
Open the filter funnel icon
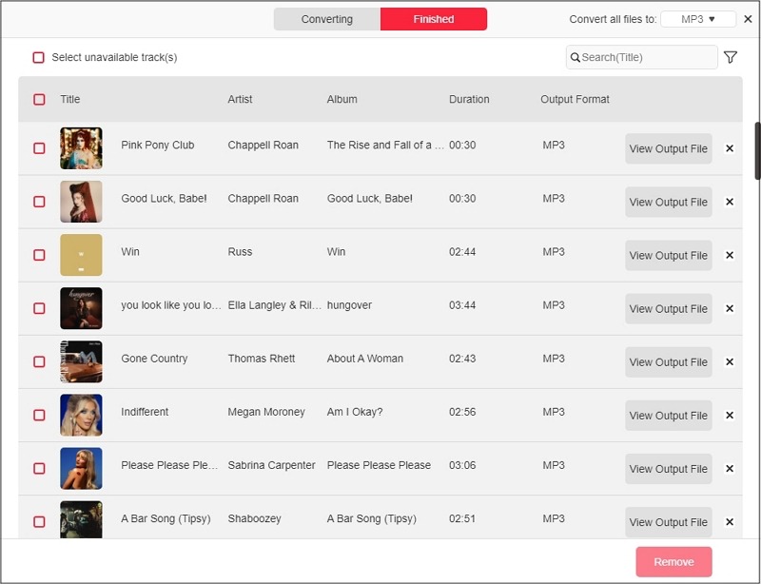[x=730, y=58]
